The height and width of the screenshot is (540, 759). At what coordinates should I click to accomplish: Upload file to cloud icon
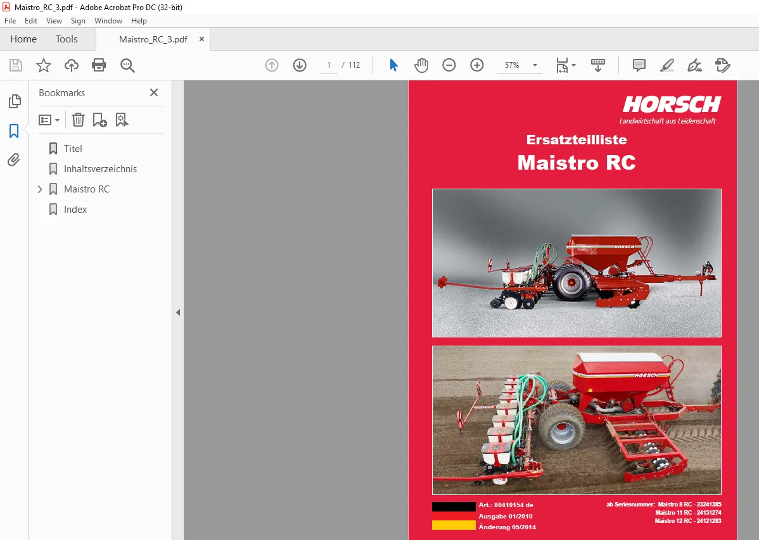(71, 65)
